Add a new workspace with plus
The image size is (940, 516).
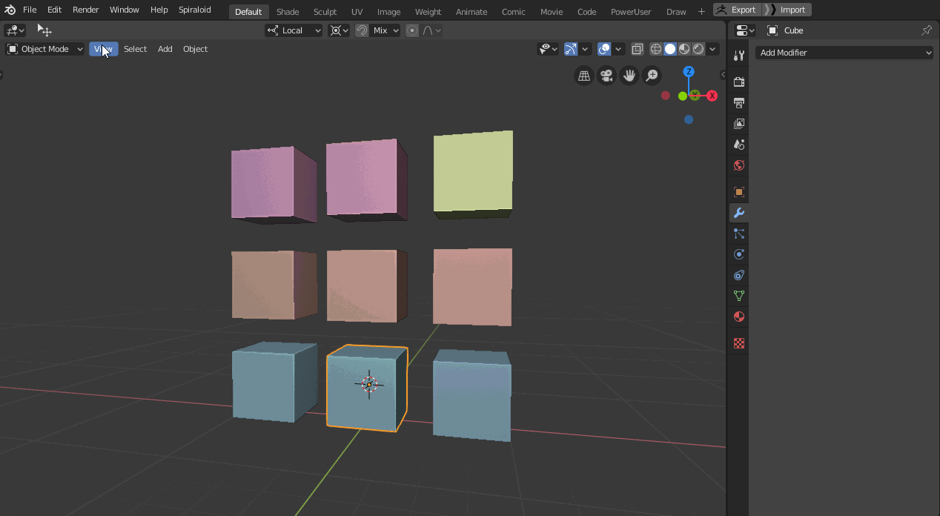pyautogui.click(x=701, y=11)
